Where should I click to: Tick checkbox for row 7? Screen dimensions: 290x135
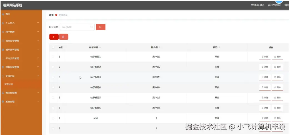(53, 118)
